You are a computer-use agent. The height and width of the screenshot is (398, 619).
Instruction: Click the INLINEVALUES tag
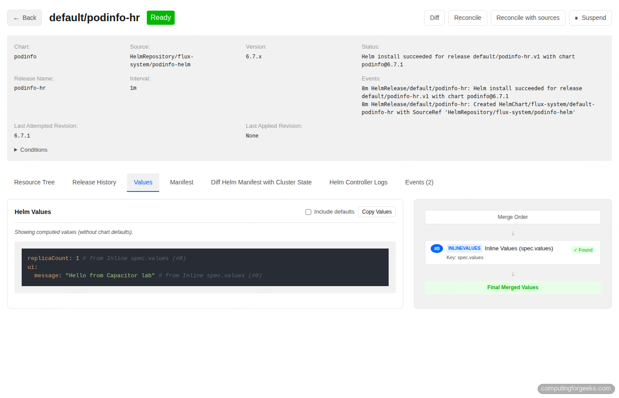click(x=464, y=249)
